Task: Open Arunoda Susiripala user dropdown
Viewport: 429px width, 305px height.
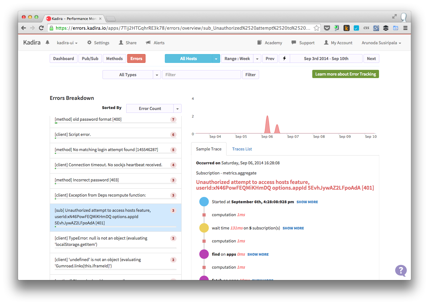Action: pyautogui.click(x=381, y=43)
